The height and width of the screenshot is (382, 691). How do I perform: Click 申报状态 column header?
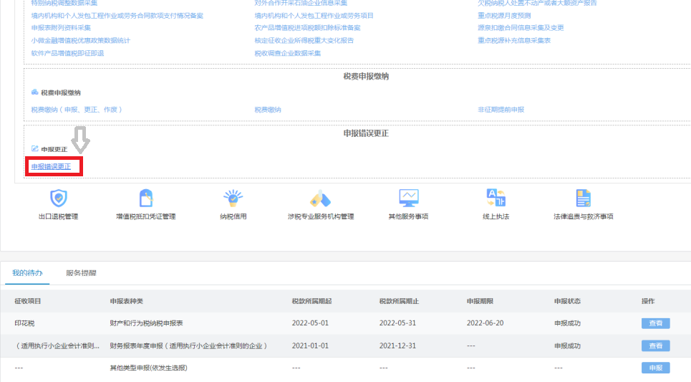click(568, 301)
